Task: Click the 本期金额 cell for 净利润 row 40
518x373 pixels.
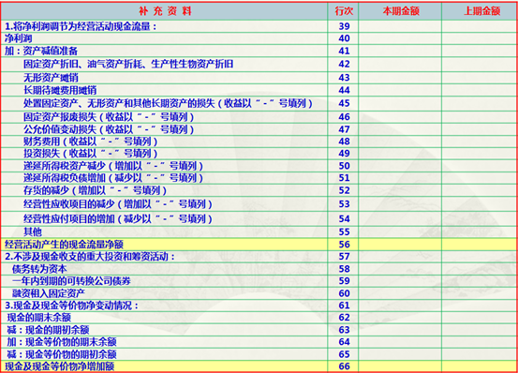Action: point(400,38)
